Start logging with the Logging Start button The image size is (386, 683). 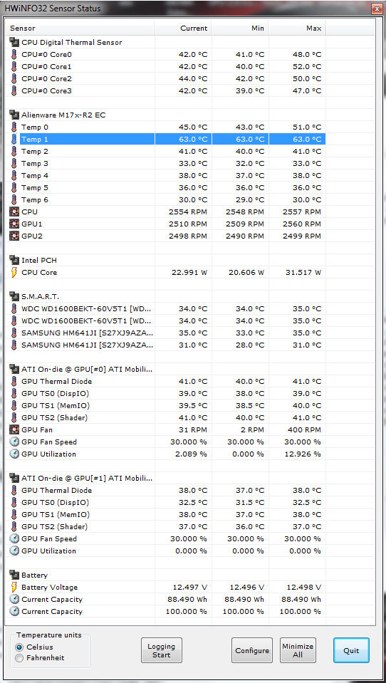point(161,650)
